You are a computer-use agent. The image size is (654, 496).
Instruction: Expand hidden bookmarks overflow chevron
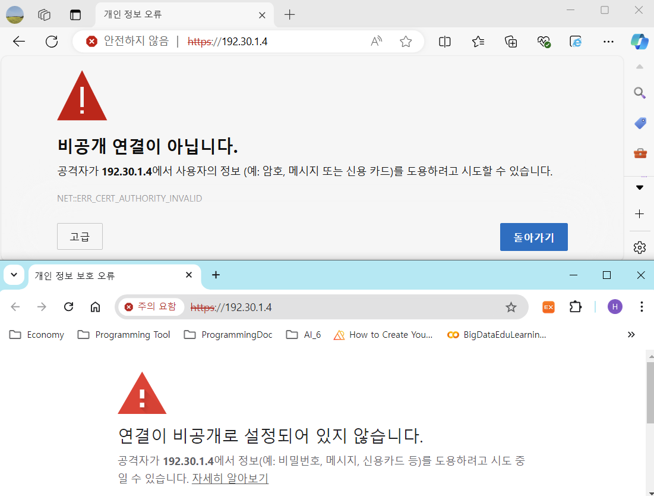point(631,335)
